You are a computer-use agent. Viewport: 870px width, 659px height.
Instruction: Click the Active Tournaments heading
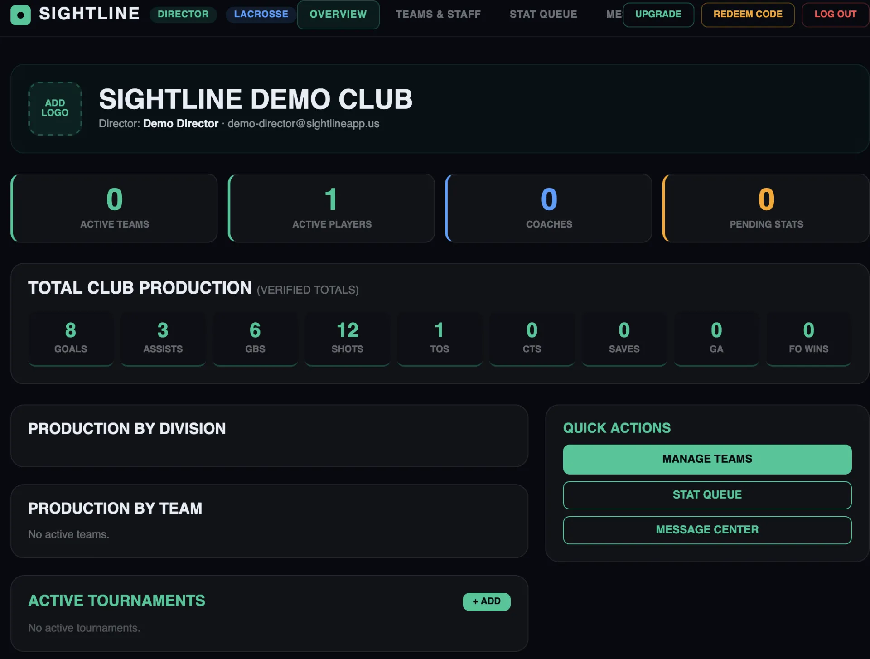click(116, 601)
